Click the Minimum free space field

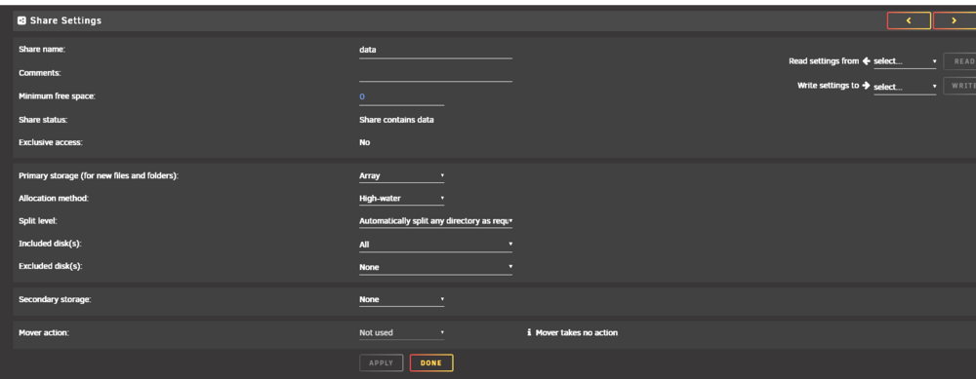401,96
